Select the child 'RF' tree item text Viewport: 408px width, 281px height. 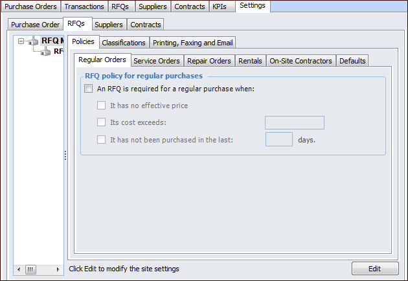(x=58, y=51)
